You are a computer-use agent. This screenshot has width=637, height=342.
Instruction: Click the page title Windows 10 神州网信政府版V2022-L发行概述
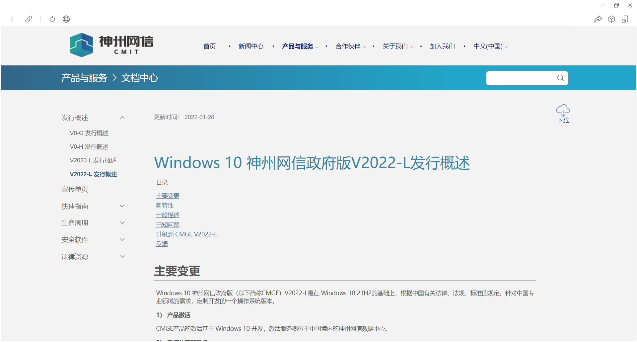tap(312, 163)
